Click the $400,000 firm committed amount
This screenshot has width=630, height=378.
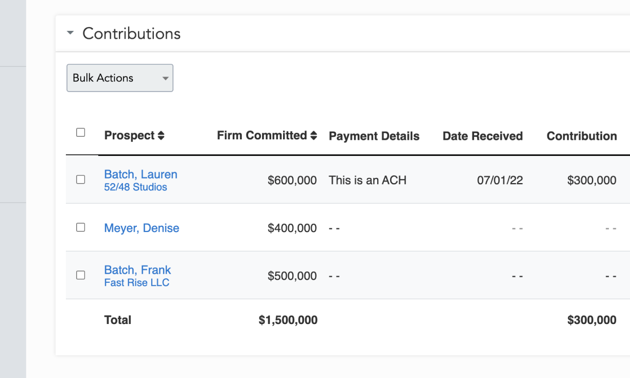pos(292,228)
